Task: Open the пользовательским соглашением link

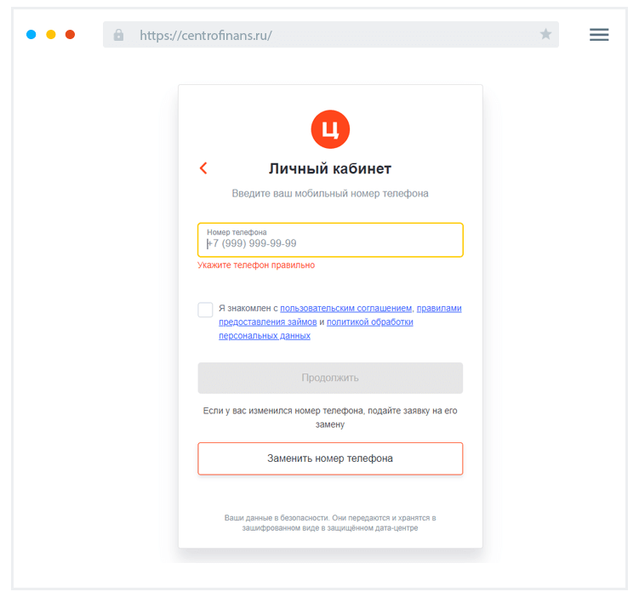Action: [346, 309]
